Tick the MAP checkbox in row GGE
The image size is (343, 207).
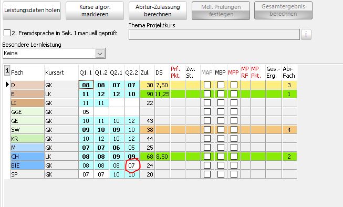click(207, 112)
